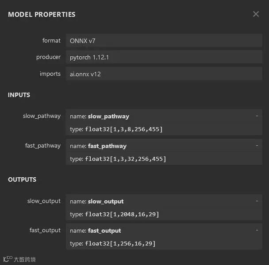Image resolution: width=269 pixels, height=265 pixels.
Task: Collapse the slow_output details
Action: coord(257,201)
